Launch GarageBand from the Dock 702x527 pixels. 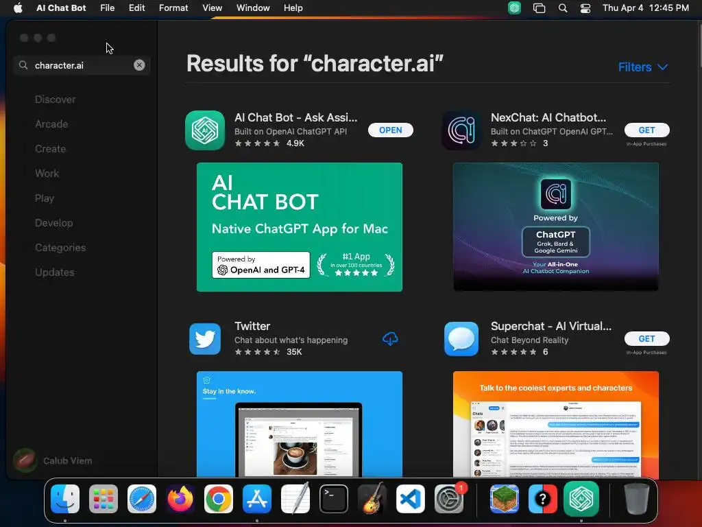click(x=372, y=499)
